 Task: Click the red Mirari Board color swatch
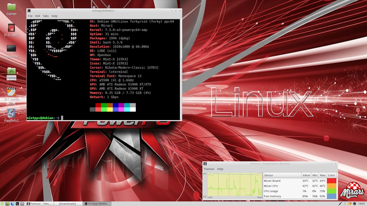click(x=332, y=181)
